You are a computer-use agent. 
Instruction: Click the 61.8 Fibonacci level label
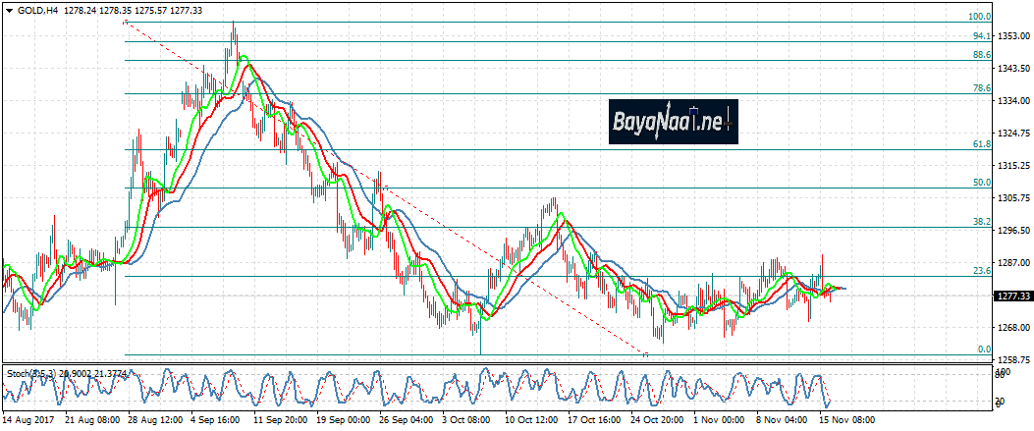(x=981, y=144)
